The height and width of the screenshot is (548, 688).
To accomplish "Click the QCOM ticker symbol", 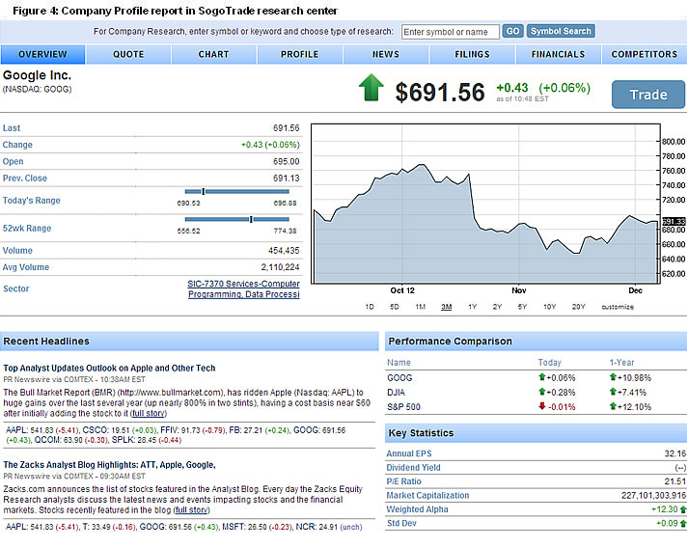I will coord(47,440).
